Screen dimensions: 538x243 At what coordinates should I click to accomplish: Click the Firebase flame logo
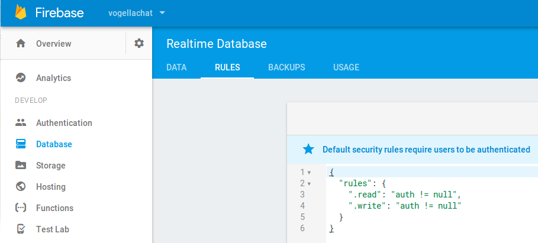pos(21,12)
